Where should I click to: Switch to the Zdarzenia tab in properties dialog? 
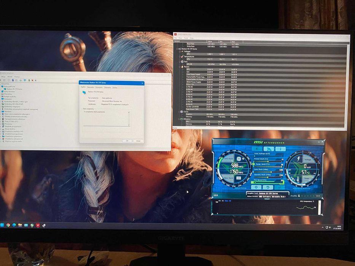click(108, 87)
